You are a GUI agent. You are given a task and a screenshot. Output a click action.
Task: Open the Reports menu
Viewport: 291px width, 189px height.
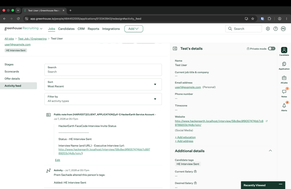[x=93, y=29]
